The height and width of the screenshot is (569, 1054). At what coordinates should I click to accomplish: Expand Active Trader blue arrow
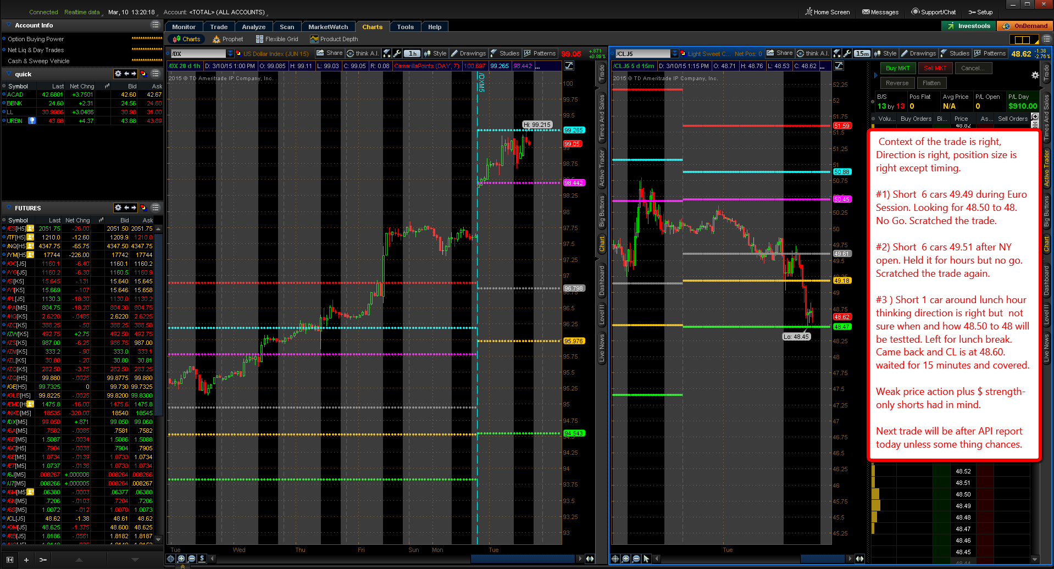tap(875, 75)
